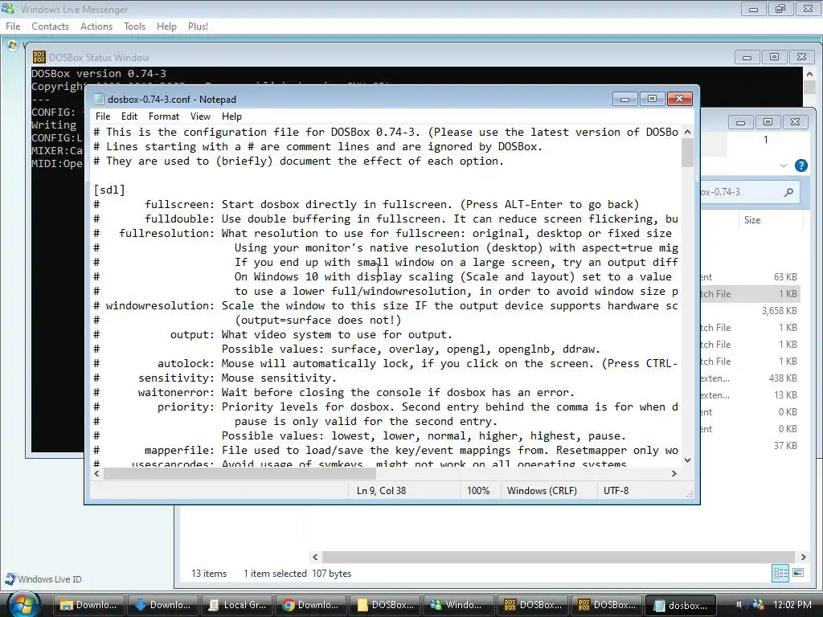This screenshot has height=617, width=823.
Task: Click the Notepad horizontal scrollbar thumb
Action: coord(240,473)
